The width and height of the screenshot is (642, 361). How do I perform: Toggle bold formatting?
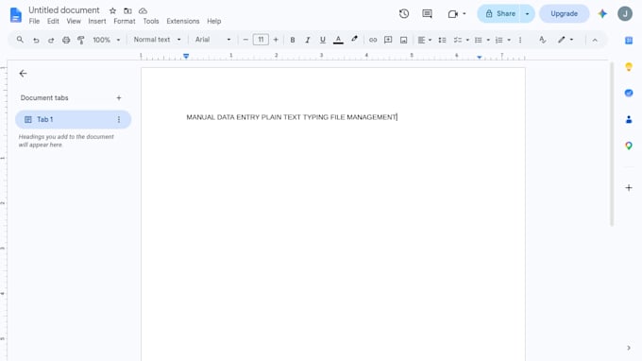tap(293, 40)
